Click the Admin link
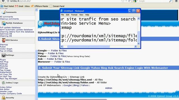Viewport: 179px width, 100px height. pos(109,88)
